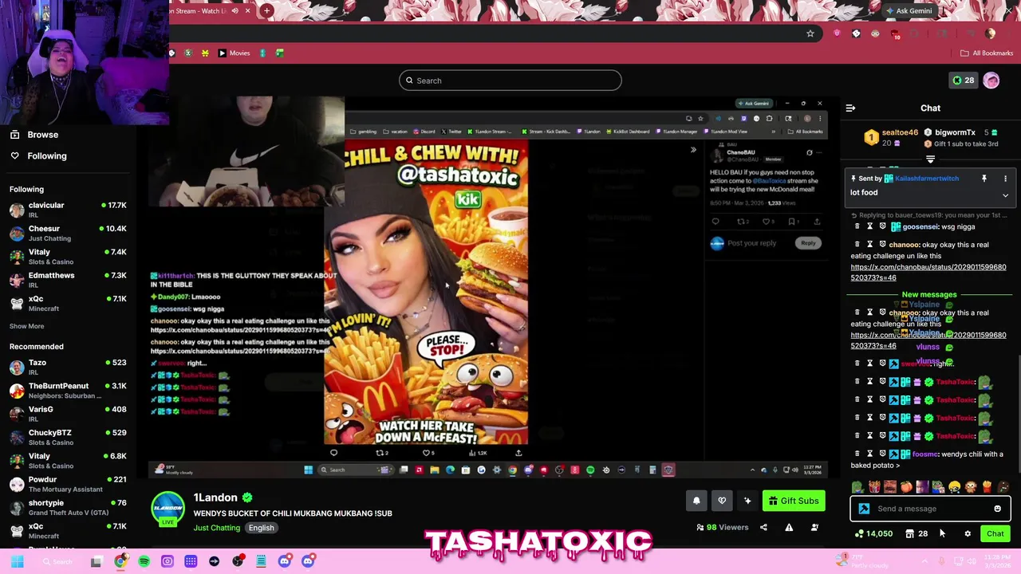Viewport: 1021px width, 574px height.
Task: Click the sparkle icon beside Gift Subs
Action: [747, 501]
